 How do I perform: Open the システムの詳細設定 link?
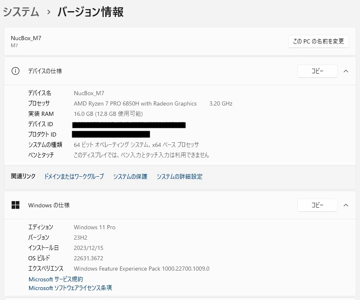[x=180, y=177]
